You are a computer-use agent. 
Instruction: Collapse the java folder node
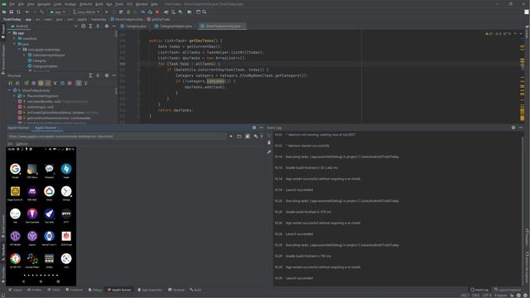(x=14, y=44)
